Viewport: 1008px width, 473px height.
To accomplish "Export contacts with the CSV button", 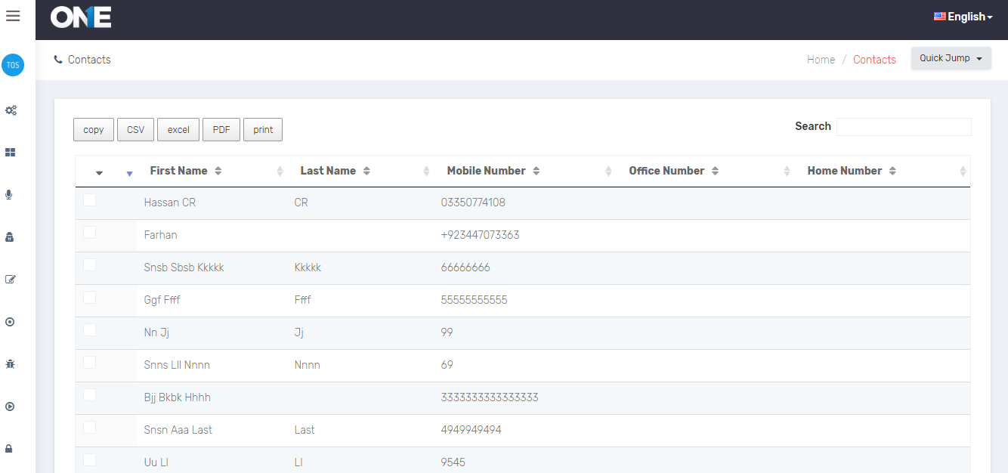I will (x=135, y=130).
